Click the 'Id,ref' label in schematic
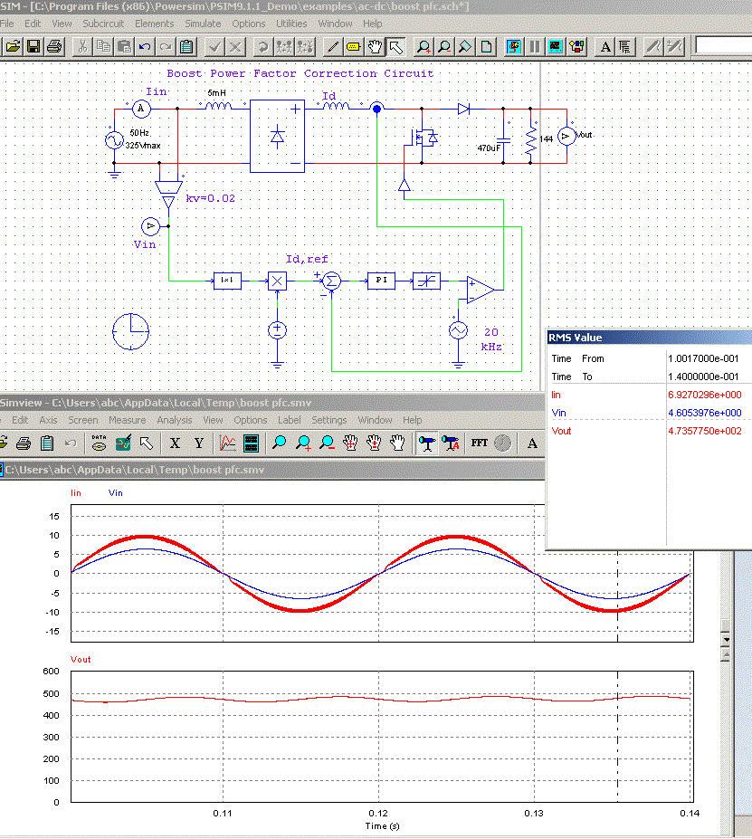The height and width of the screenshot is (839, 752). coord(307,259)
